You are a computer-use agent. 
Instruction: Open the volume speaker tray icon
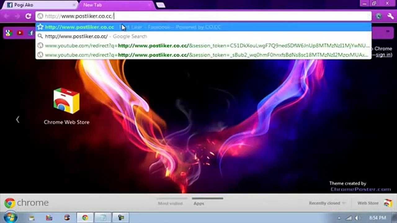point(357,218)
